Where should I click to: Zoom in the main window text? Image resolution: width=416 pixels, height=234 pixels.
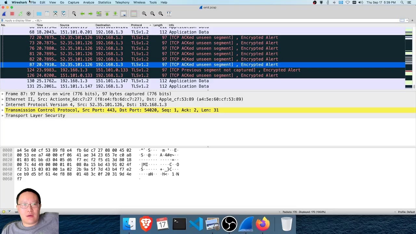tap(144, 14)
